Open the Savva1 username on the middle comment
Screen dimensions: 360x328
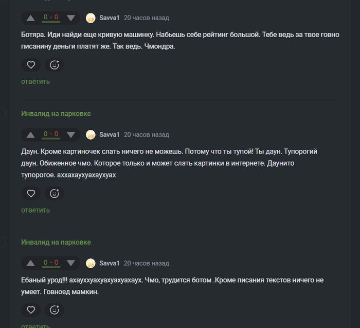click(110, 135)
